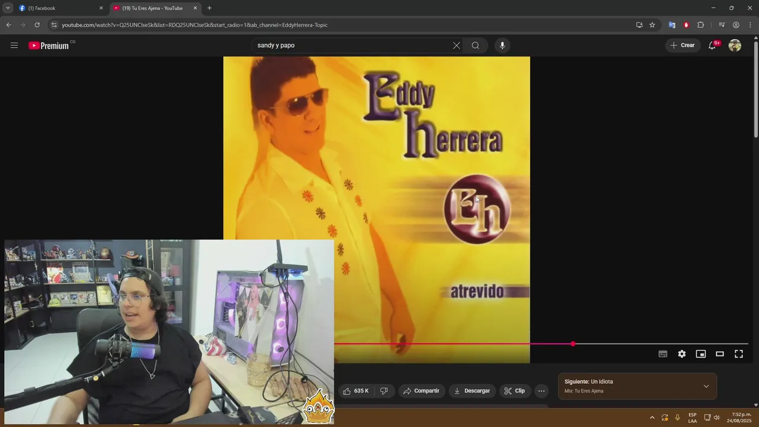Switch video to full screen

[739, 354]
